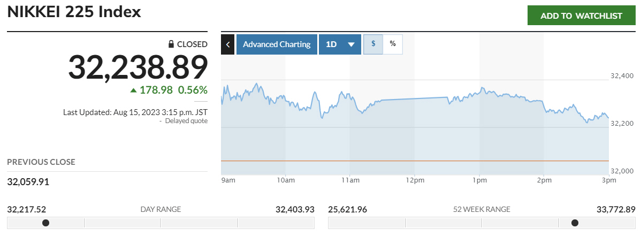Click the lock icon beside CLOSED

171,44
